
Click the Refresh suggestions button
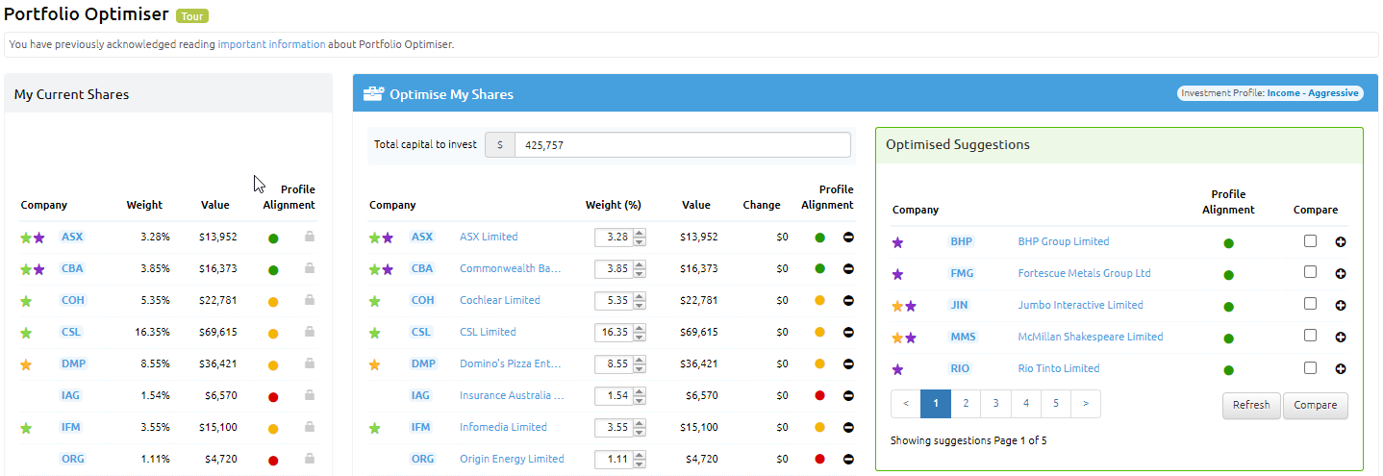pos(1251,405)
